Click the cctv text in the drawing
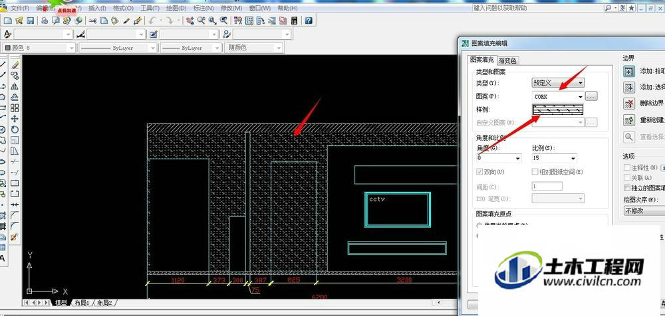This screenshot has height=316, width=665. (x=376, y=198)
